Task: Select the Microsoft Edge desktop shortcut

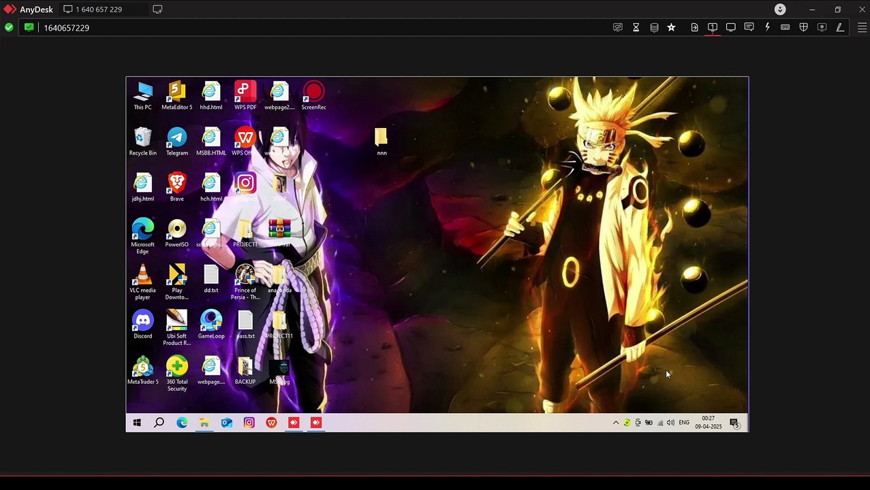Action: [143, 236]
